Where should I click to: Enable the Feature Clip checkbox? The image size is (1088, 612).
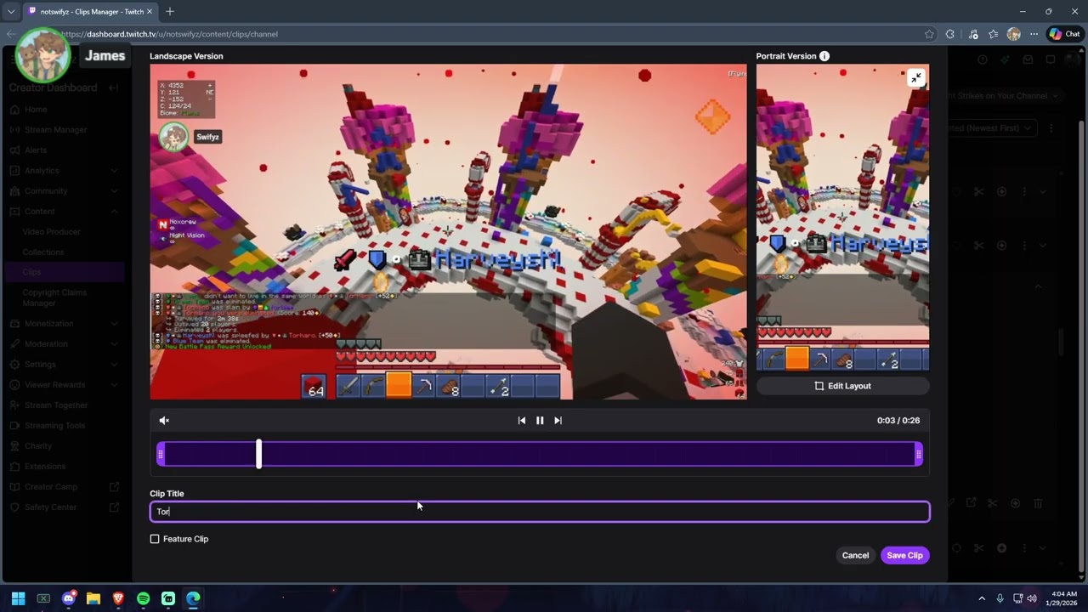tap(155, 539)
